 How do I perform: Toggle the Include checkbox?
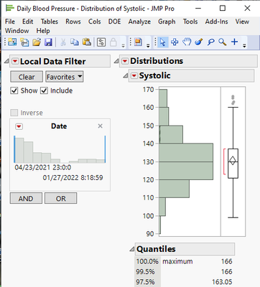(x=44, y=90)
